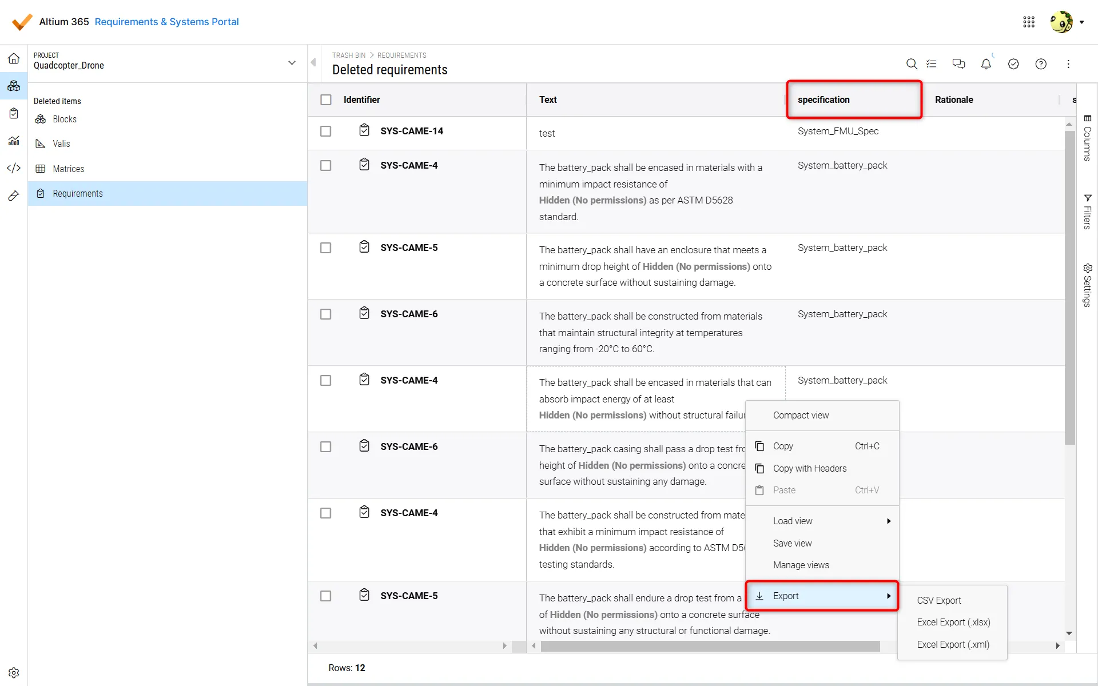Select the first SYS-CAME-5 row checkbox
This screenshot has width=1098, height=686.
326,248
